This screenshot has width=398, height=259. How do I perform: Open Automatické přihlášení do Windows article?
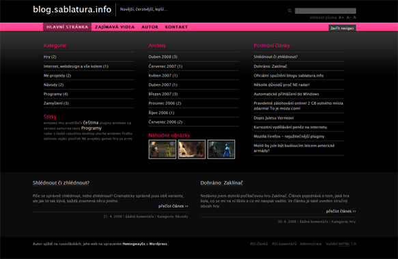point(286,94)
